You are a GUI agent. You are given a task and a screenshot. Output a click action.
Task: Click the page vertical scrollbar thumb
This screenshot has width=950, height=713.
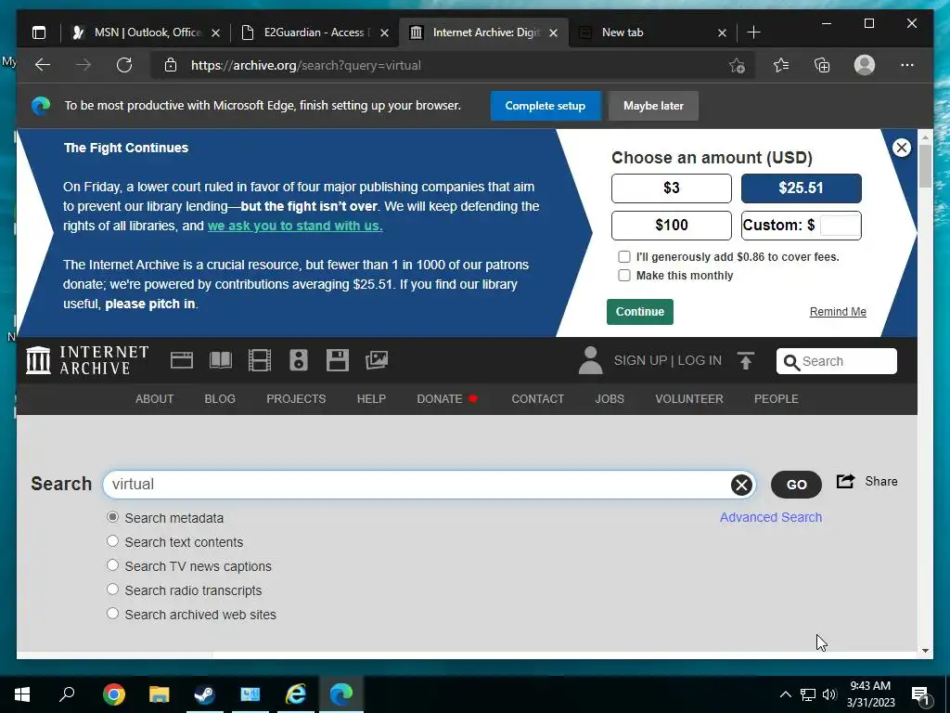pyautogui.click(x=925, y=166)
